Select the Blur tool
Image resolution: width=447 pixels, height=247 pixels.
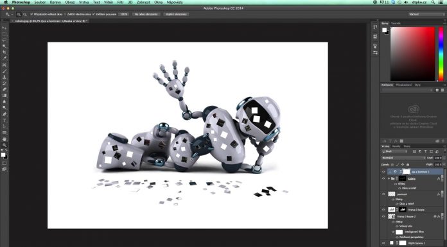click(4, 102)
